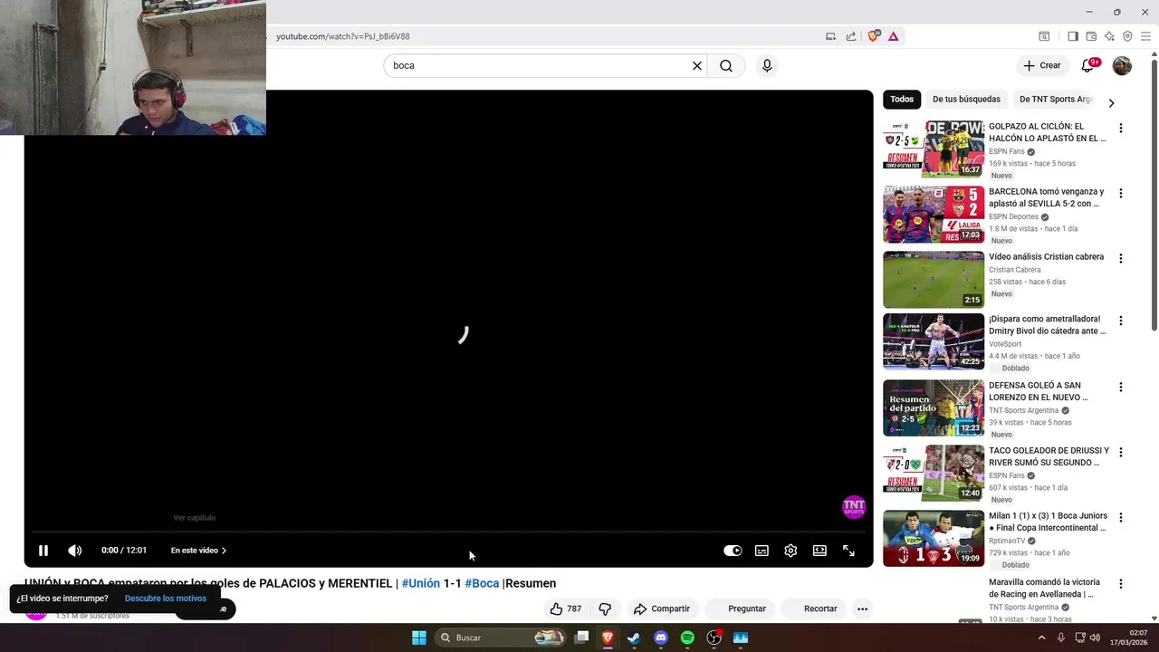Open options for 'TACO GOLEADOR DE DRIUSSI'
1159x652 pixels.
1120,452
